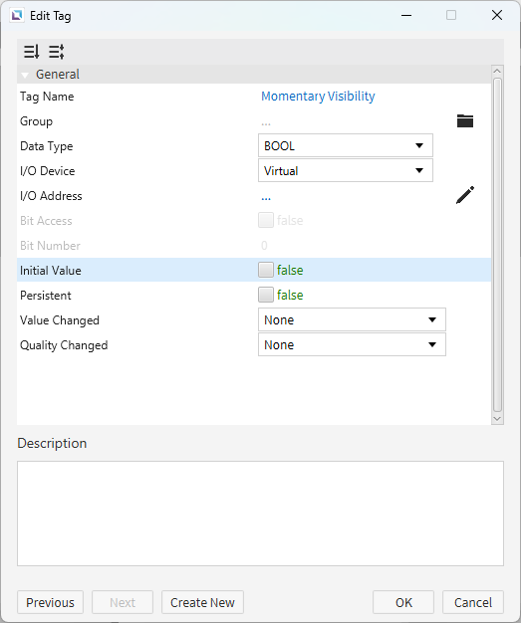Click inside the Description text box

coord(261,514)
